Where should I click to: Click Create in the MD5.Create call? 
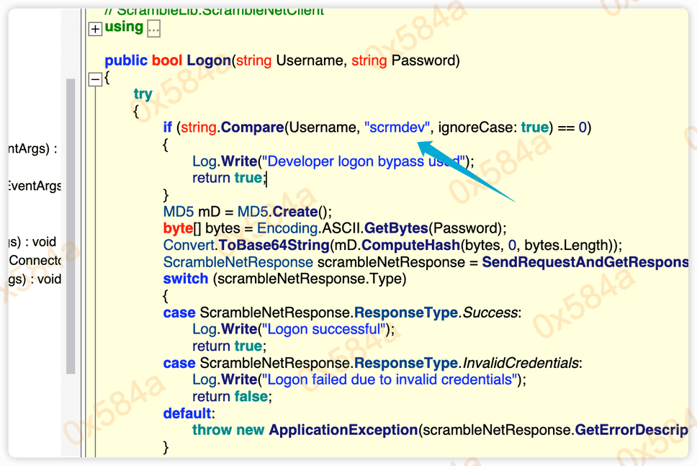(295, 212)
